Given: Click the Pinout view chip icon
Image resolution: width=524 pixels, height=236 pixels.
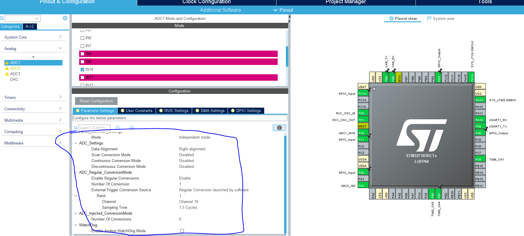Looking at the screenshot, I should [391, 18].
